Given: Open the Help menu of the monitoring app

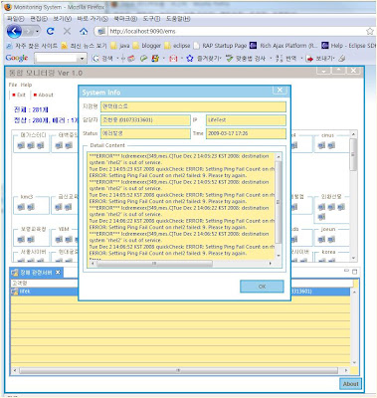Looking at the screenshot, I should coord(26,85).
